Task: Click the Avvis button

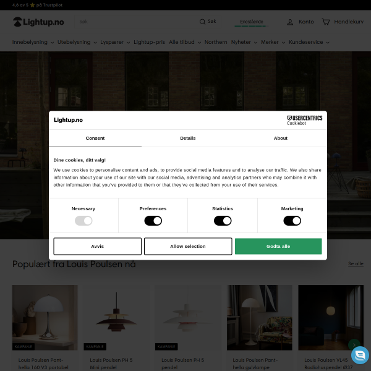Action: pyautogui.click(x=98, y=246)
